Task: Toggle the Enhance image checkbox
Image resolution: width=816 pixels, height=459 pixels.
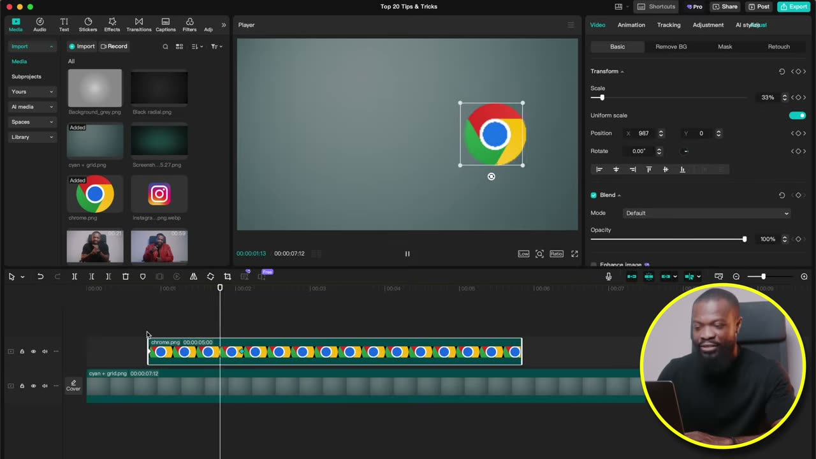Action: click(594, 265)
